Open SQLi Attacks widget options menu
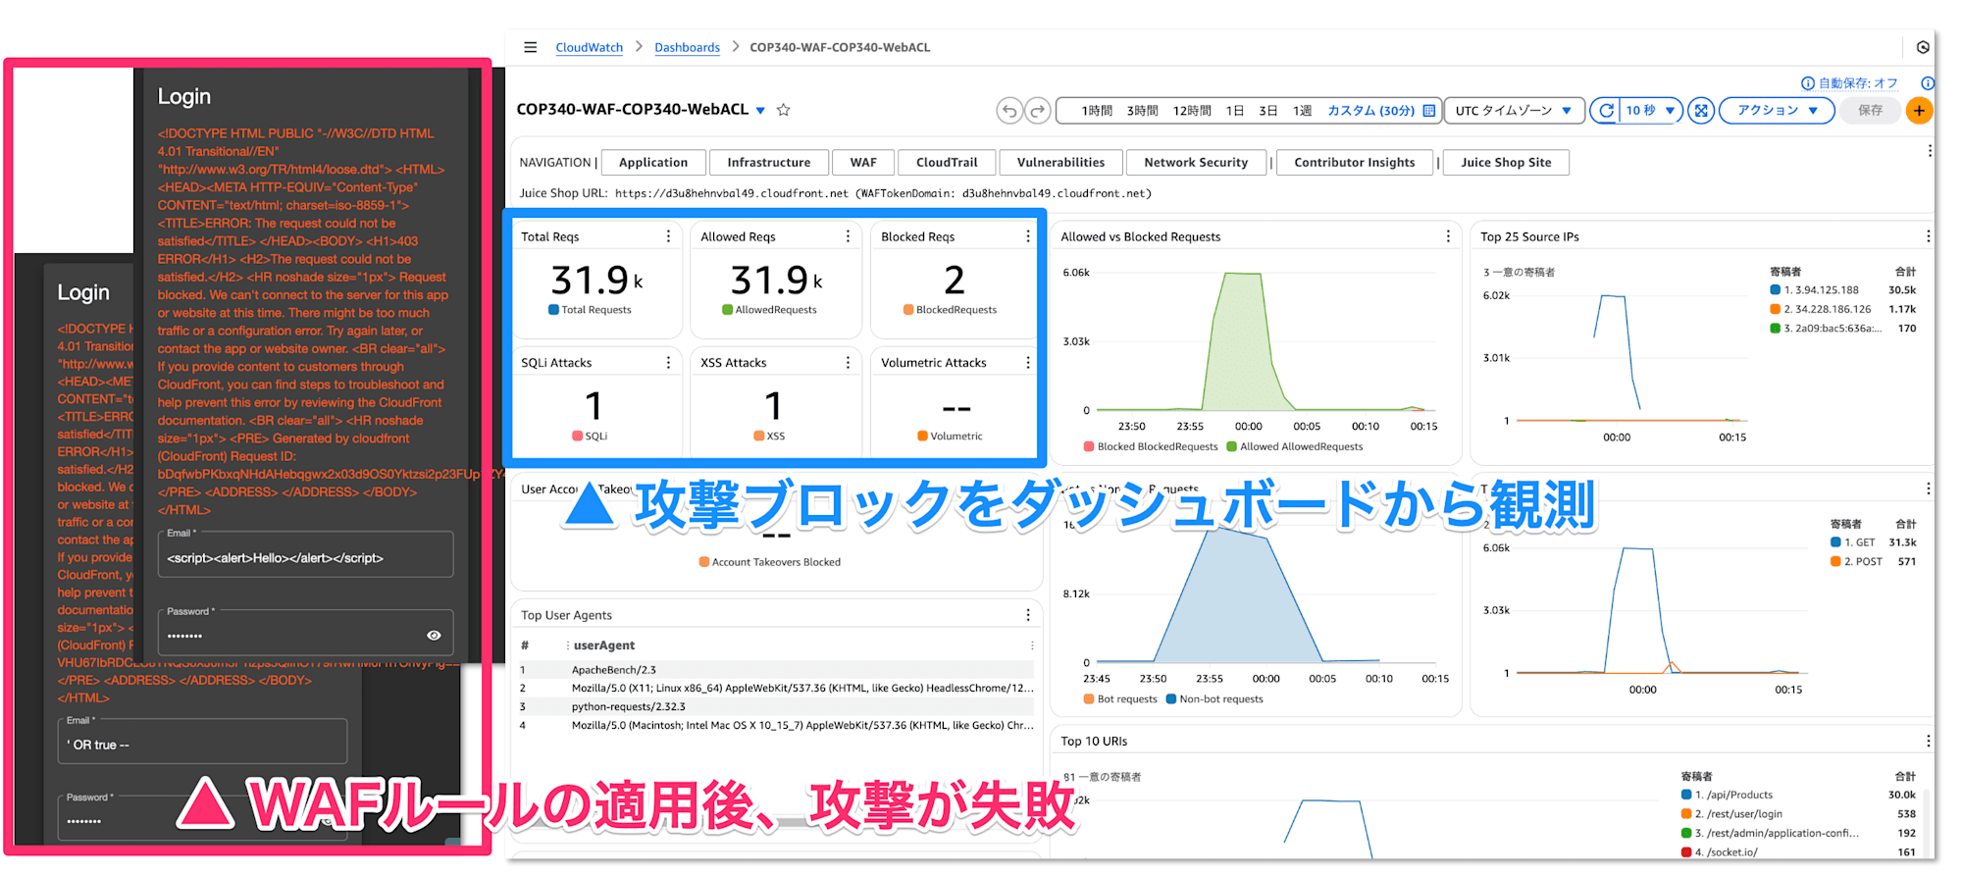The width and height of the screenshot is (1962, 875). point(668,363)
